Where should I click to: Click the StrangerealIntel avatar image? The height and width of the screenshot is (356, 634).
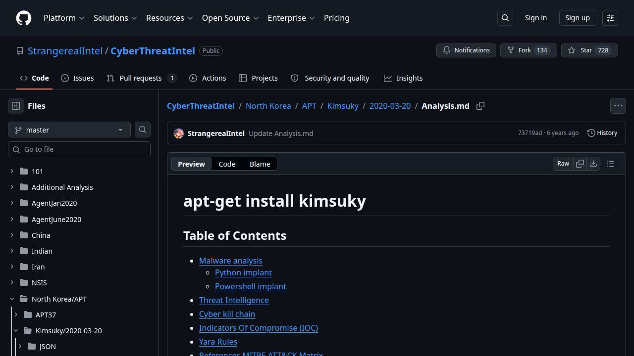click(179, 133)
